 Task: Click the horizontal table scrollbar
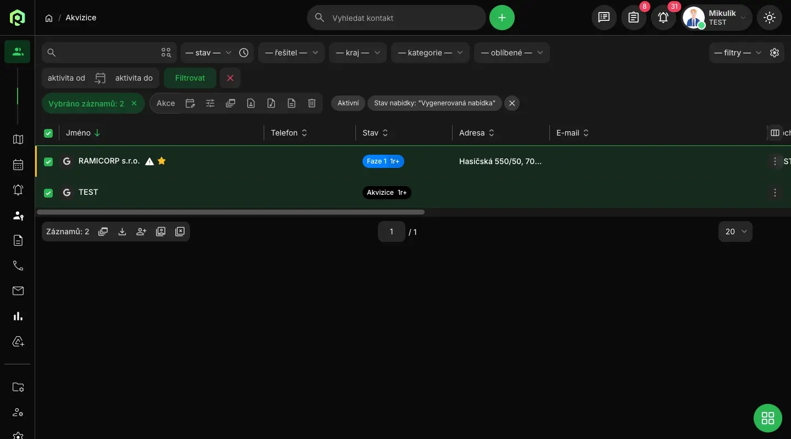pyautogui.click(x=231, y=212)
